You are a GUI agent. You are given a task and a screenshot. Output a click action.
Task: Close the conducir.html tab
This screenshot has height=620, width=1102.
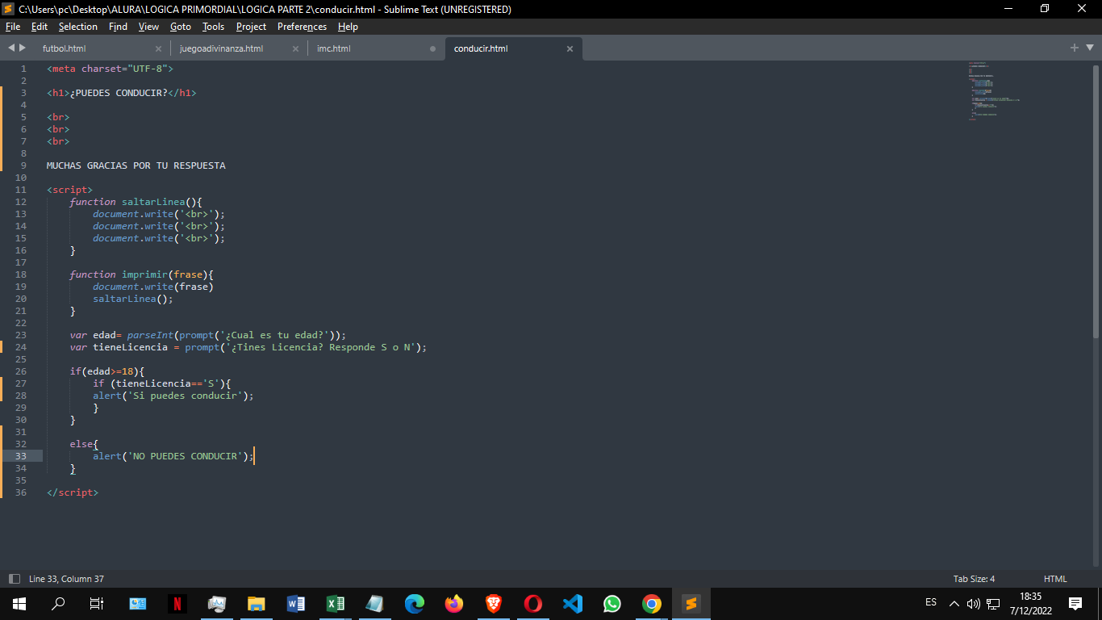tap(570, 49)
